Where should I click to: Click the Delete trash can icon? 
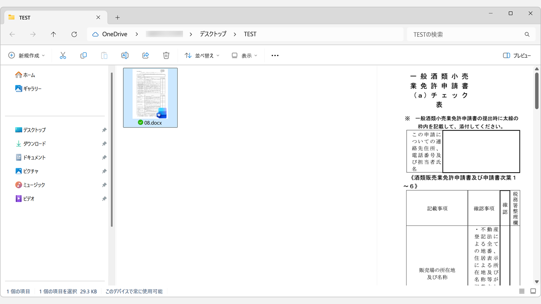click(x=166, y=56)
